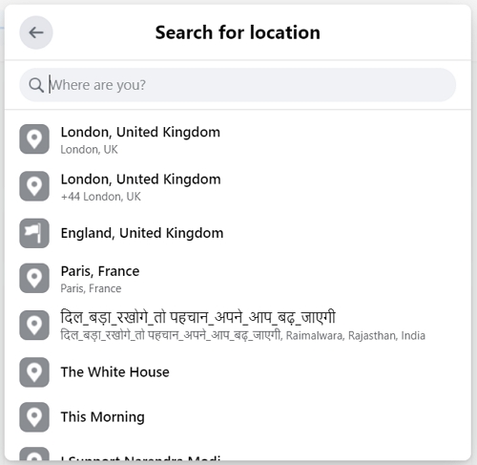The image size is (477, 465).
Task: Focus the 'Where are you?' search field
Action: click(238, 85)
